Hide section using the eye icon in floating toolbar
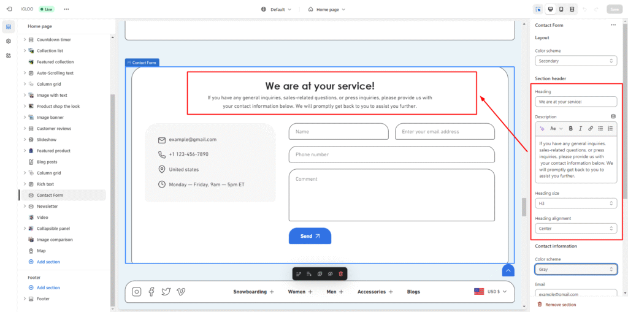The height and width of the screenshot is (312, 628). [x=330, y=273]
